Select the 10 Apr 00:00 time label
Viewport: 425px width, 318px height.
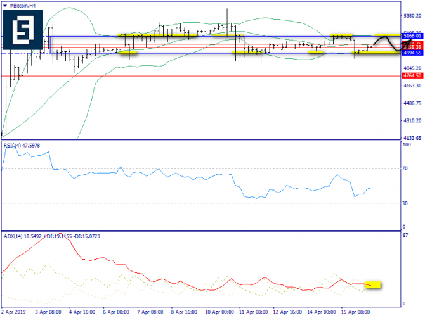click(x=219, y=312)
